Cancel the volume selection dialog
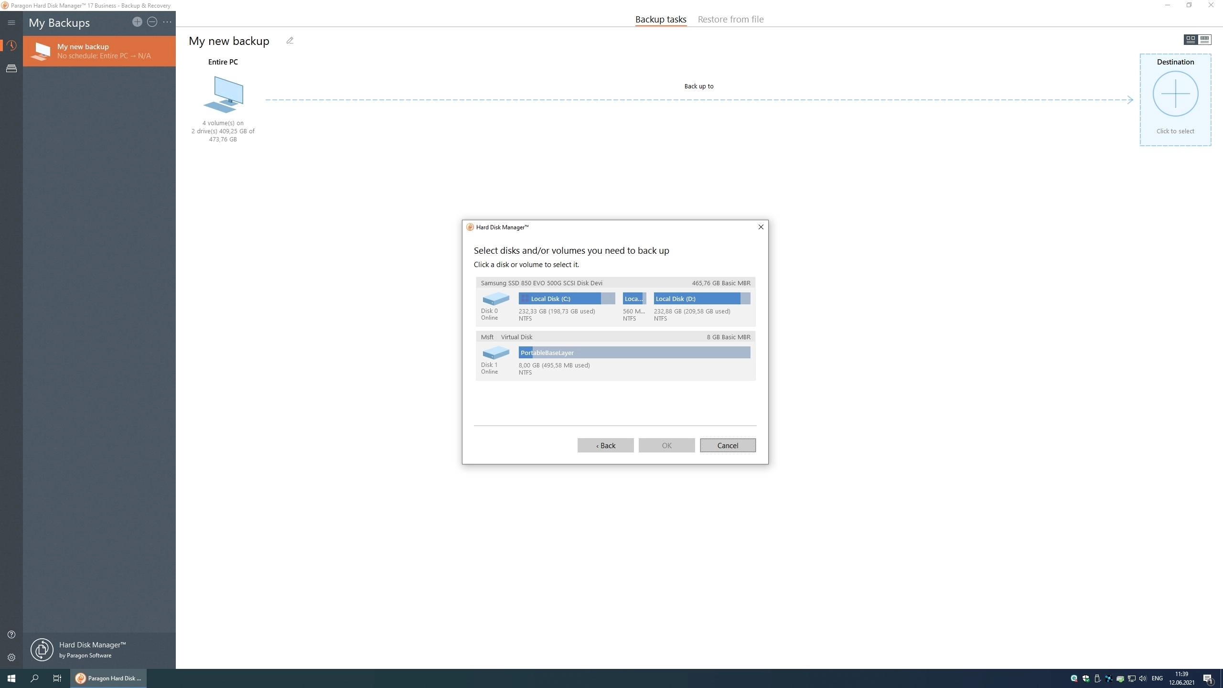 click(x=728, y=445)
